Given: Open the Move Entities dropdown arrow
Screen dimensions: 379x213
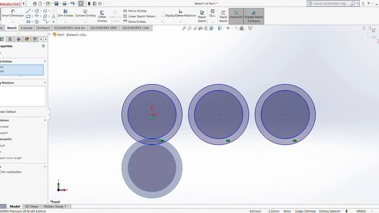Looking at the screenshot, I should (x=162, y=21).
